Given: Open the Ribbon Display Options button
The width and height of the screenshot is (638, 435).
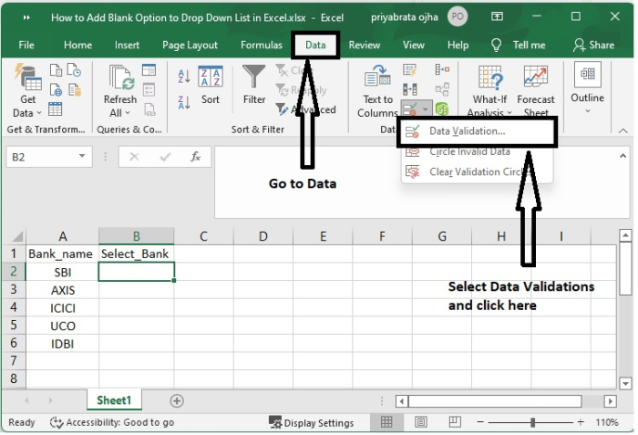Looking at the screenshot, I should coord(497,16).
